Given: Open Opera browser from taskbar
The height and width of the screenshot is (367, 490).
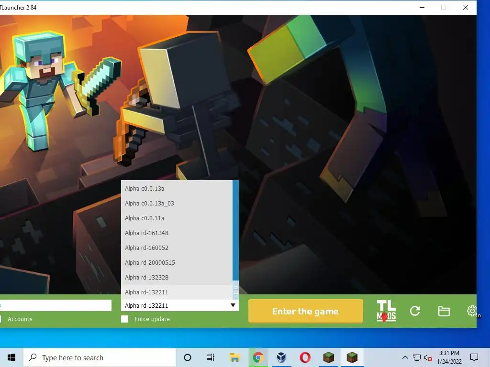Looking at the screenshot, I should tap(305, 357).
